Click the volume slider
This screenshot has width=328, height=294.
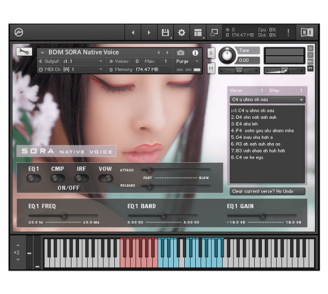coord(284,70)
